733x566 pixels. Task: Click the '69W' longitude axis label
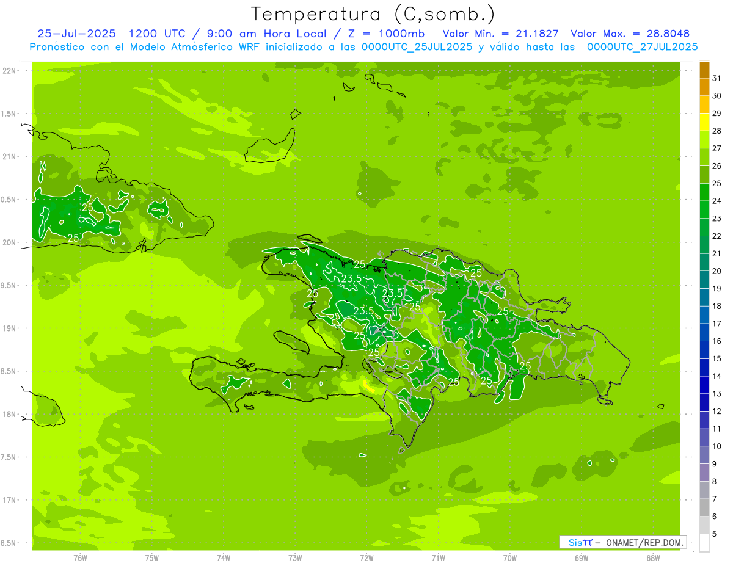582,557
